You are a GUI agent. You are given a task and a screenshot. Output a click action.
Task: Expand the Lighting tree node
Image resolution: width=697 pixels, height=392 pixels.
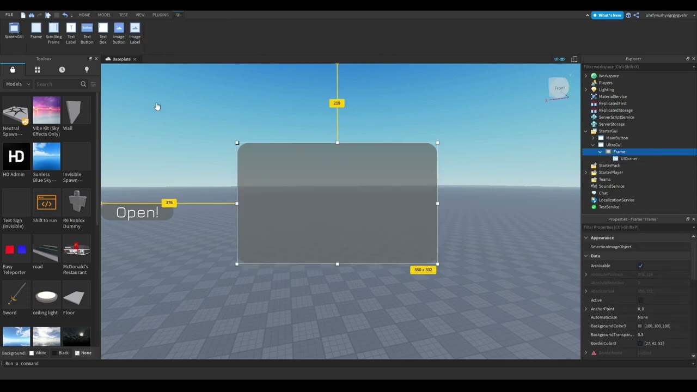click(x=586, y=90)
